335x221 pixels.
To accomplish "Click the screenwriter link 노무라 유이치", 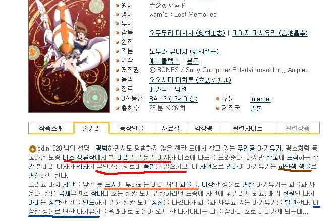I will pyautogui.click(x=184, y=52).
